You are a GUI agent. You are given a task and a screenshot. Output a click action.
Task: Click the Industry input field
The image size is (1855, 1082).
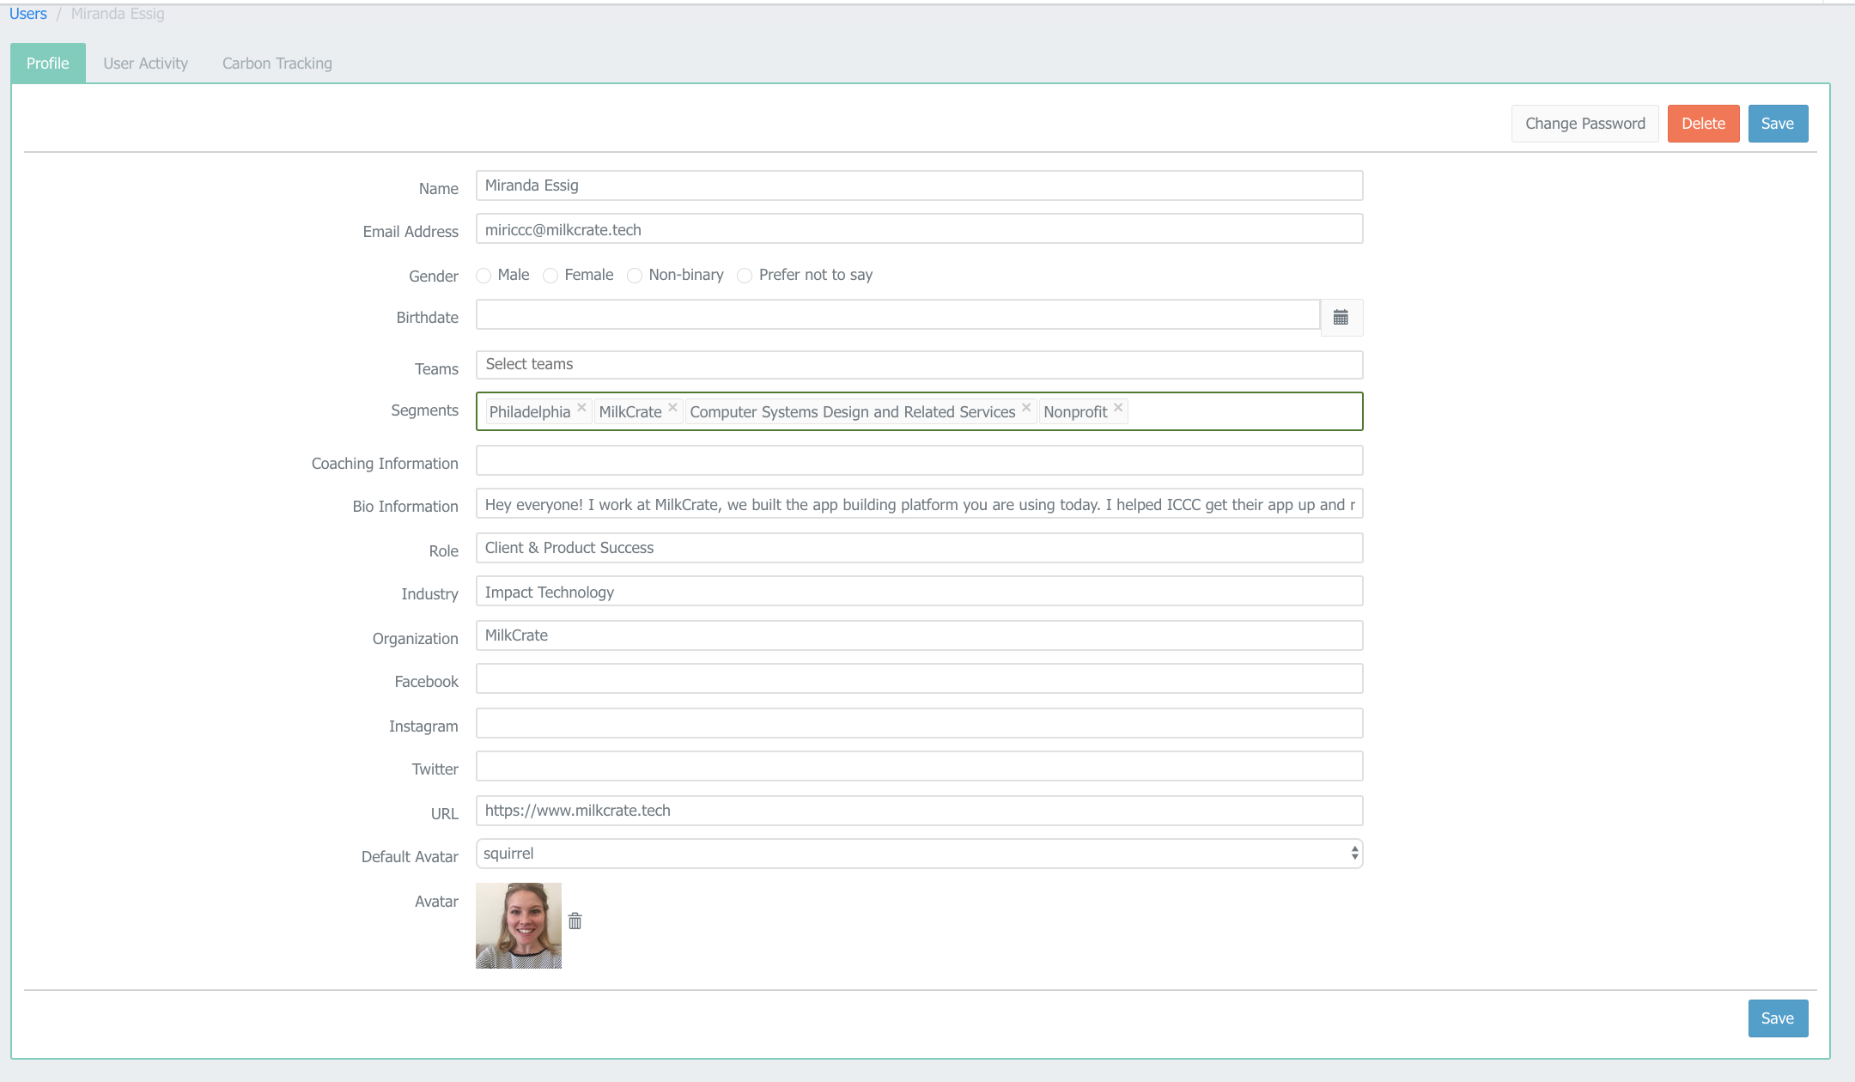919,592
